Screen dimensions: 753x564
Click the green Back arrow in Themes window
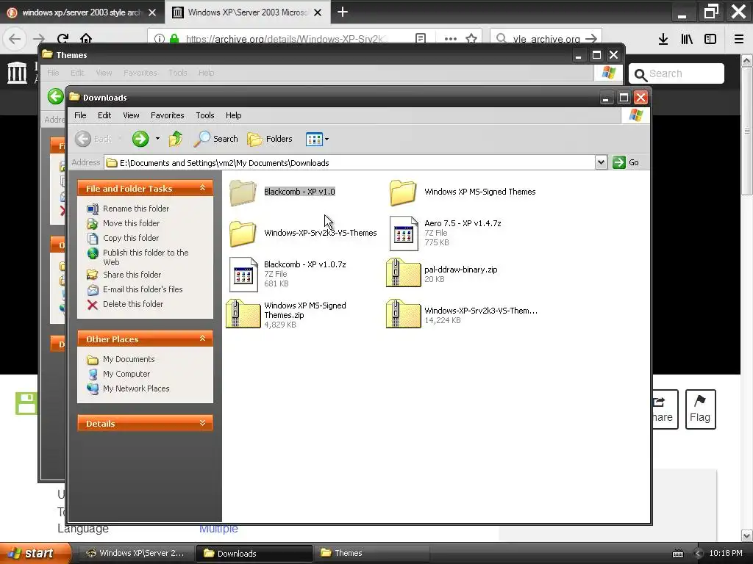[56, 96]
